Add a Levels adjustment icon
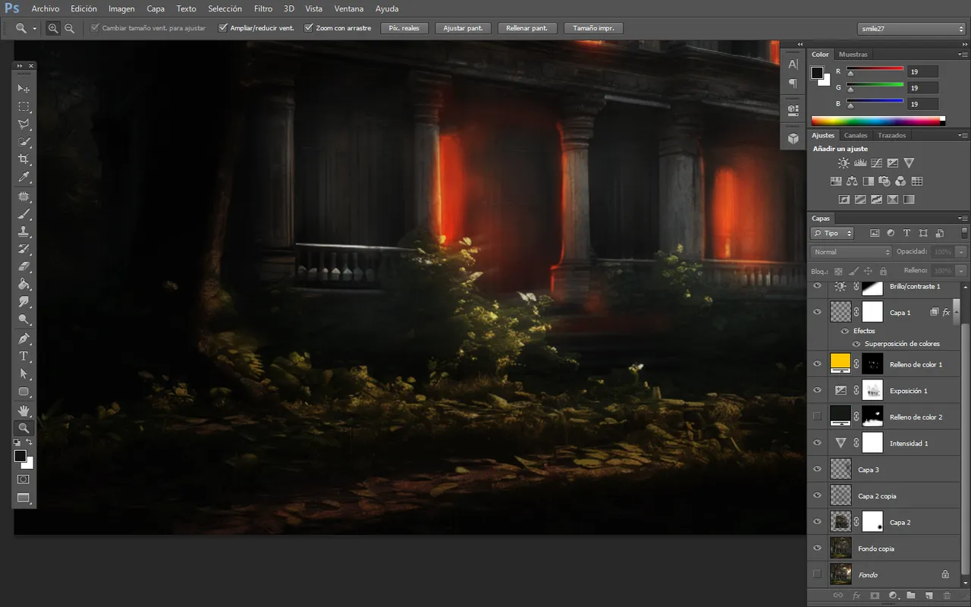Image resolution: width=971 pixels, height=607 pixels. pos(860,162)
